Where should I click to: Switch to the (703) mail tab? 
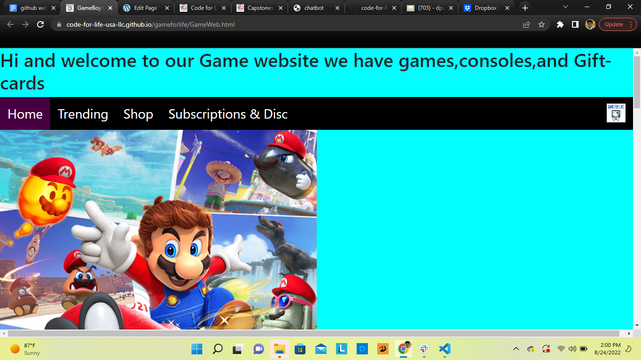pos(429,8)
